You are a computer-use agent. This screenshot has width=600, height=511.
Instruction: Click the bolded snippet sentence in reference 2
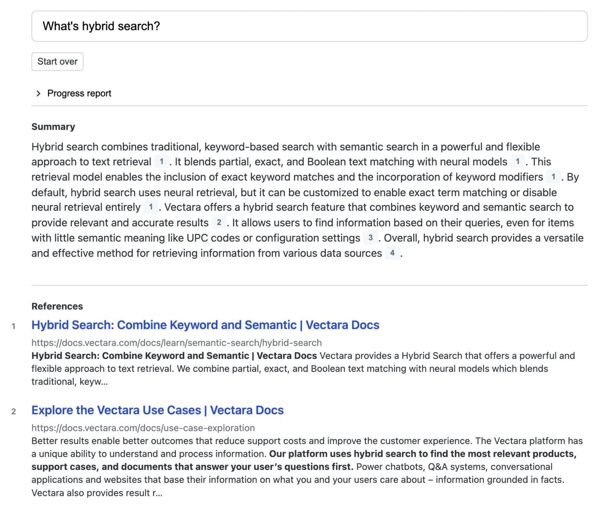click(422, 454)
